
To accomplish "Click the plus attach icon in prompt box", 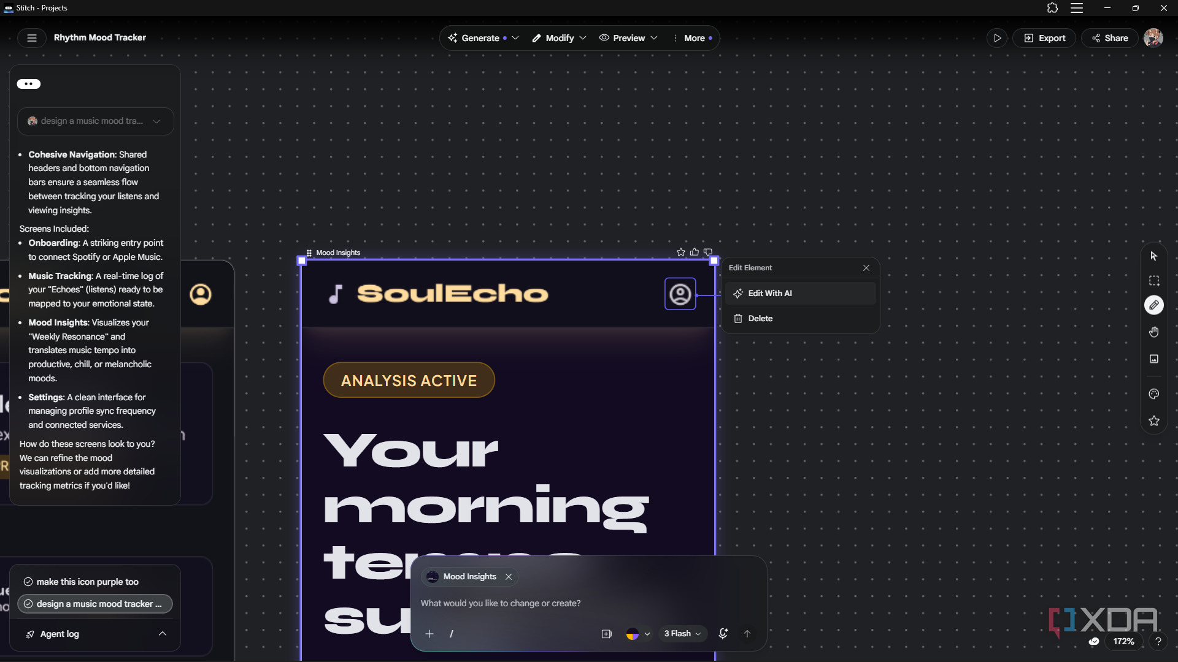I will [429, 634].
